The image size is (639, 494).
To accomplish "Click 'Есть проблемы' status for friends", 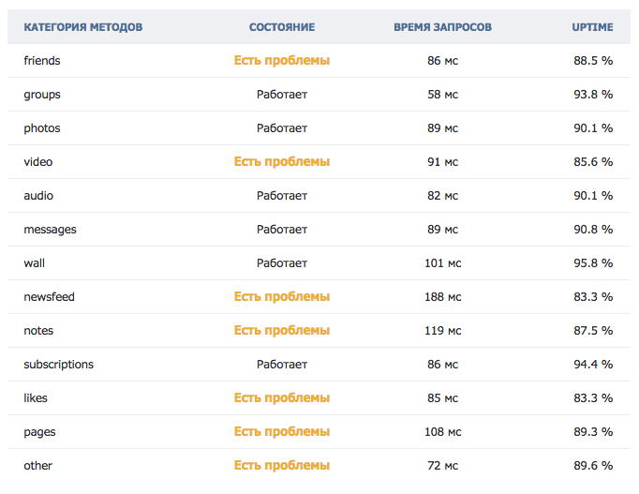I will (x=282, y=61).
